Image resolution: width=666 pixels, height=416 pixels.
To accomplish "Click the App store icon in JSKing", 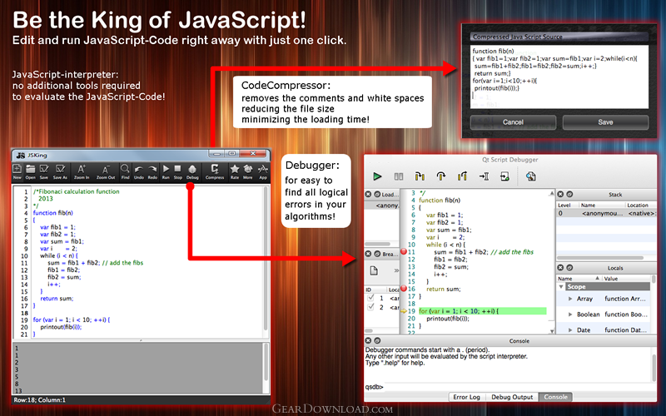I will (263, 171).
